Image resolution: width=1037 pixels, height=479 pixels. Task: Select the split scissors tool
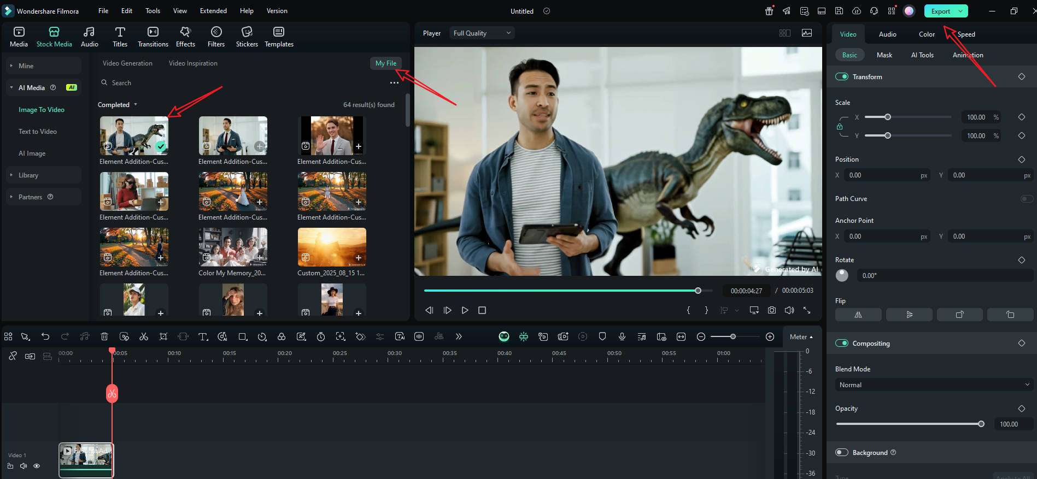coord(144,336)
